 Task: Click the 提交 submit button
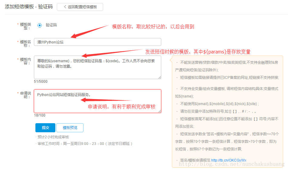(45, 128)
